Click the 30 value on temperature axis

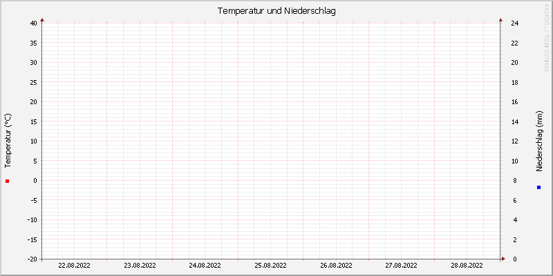pos(33,63)
